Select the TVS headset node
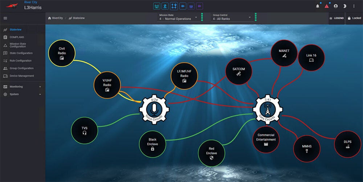Screen dimensions: 363x182 [85, 130]
